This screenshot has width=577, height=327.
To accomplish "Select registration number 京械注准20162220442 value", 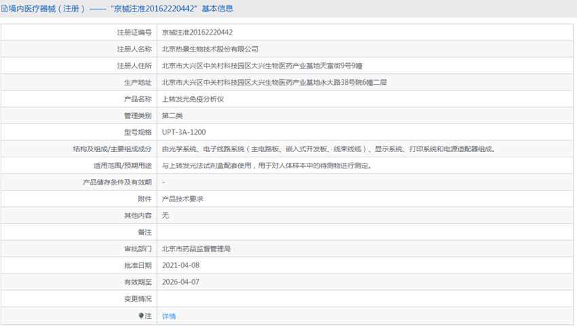I will [x=198, y=33].
